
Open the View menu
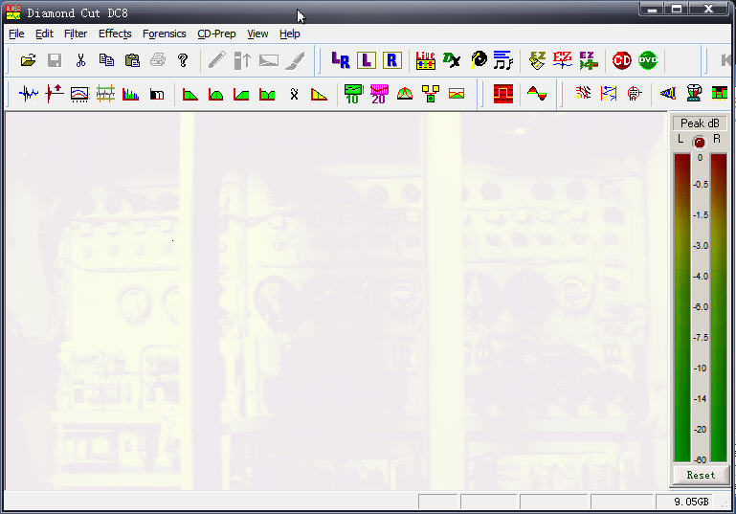pyautogui.click(x=257, y=34)
